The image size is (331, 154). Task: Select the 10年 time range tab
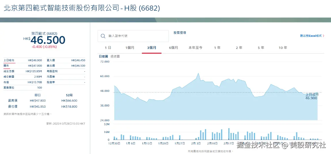[x=283, y=48]
